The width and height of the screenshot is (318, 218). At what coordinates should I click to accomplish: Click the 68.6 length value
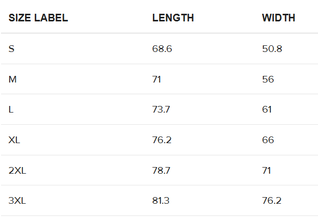point(162,49)
